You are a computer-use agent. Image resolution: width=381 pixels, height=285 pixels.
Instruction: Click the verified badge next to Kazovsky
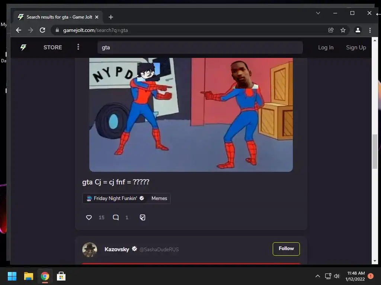tap(134, 249)
